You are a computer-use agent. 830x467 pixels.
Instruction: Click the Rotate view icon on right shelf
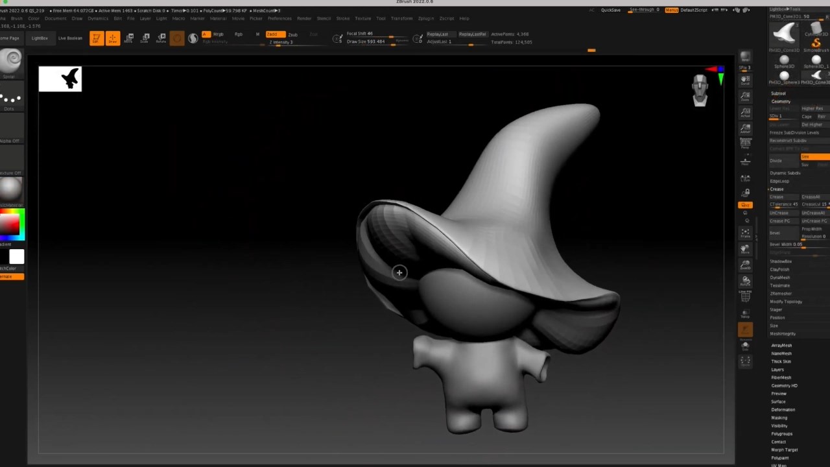(x=745, y=281)
